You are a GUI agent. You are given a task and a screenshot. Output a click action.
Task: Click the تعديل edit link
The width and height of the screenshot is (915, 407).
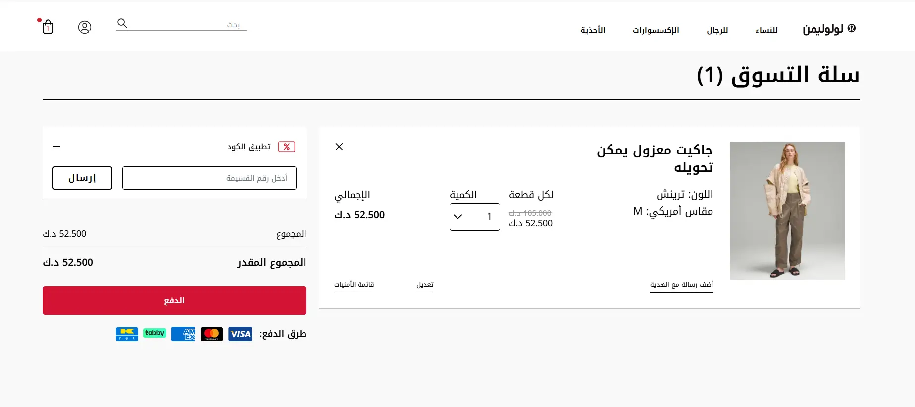tap(425, 285)
